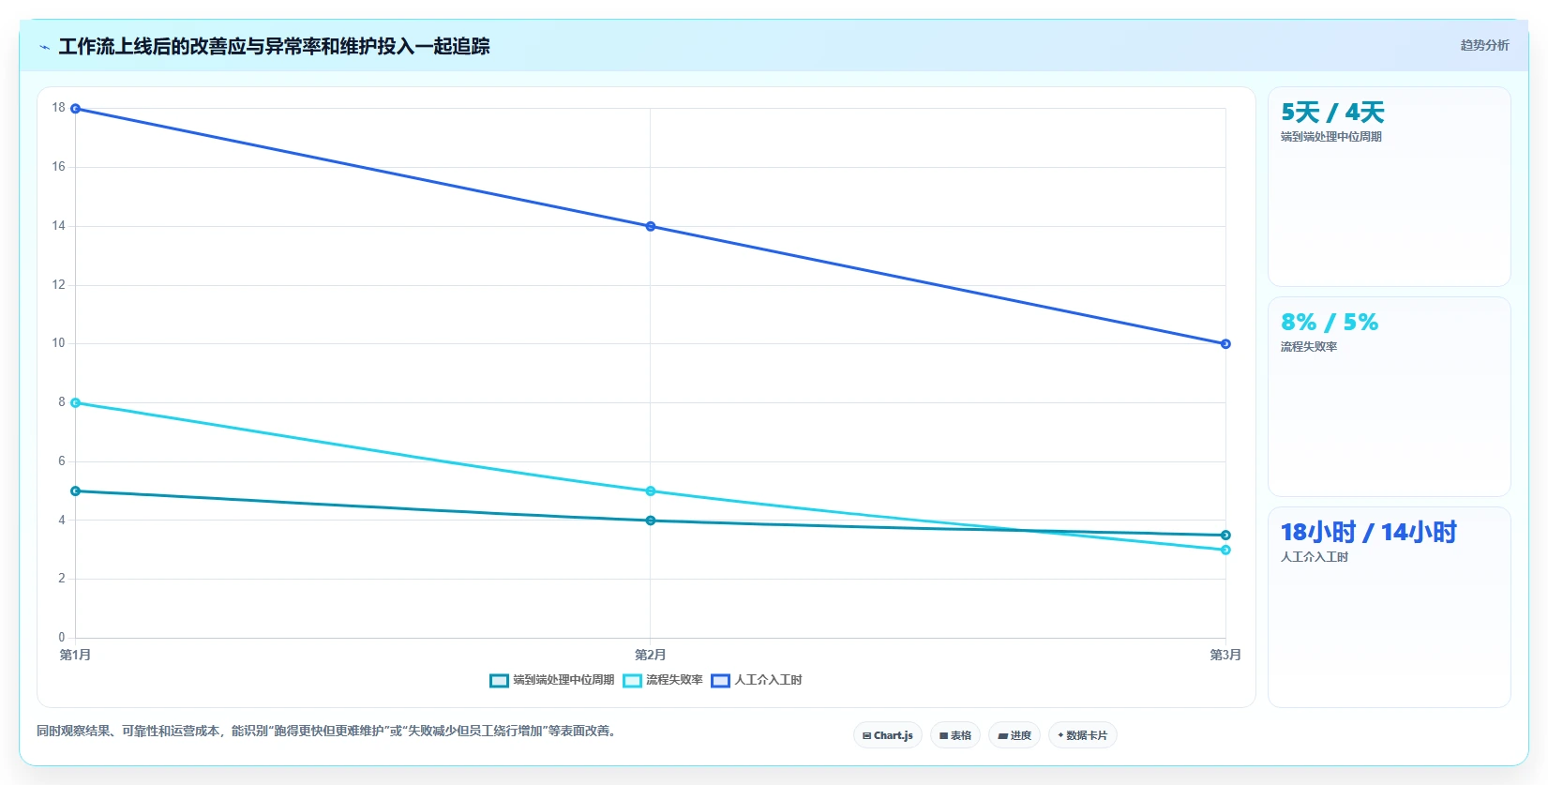Click the 8% / 5% metric value

[1330, 323]
